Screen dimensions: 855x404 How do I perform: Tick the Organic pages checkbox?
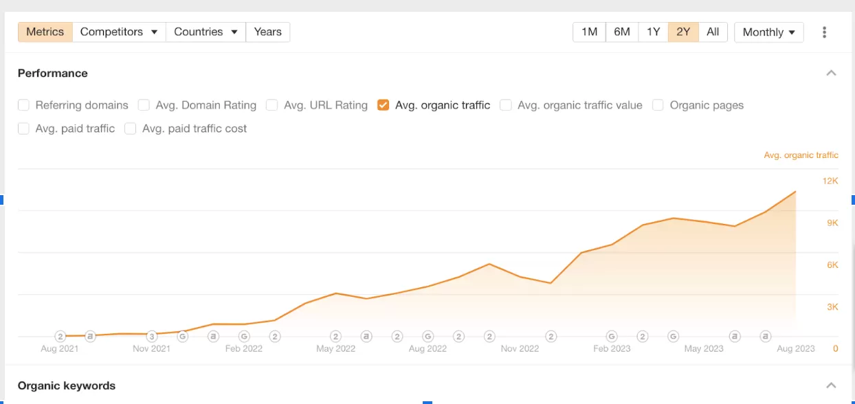658,105
